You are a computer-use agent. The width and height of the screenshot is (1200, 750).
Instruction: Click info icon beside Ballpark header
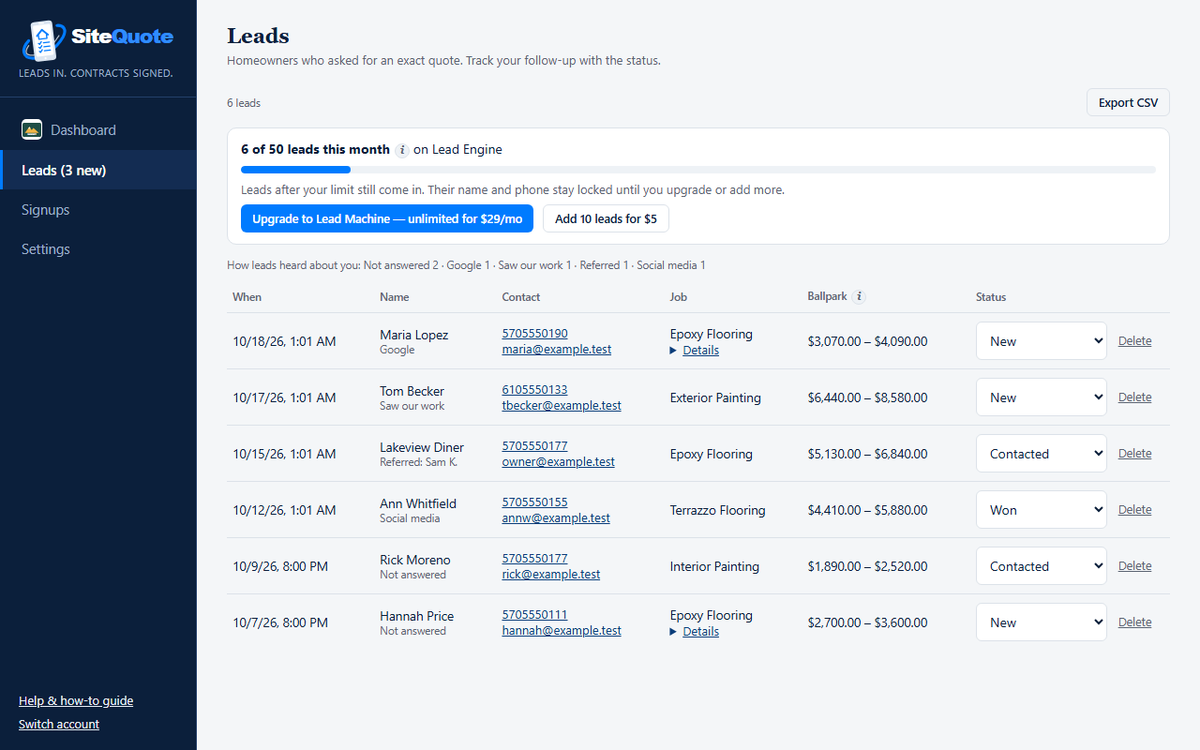coord(859,296)
